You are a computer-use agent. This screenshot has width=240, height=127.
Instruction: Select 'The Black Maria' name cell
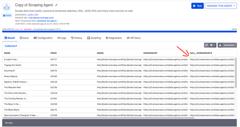pos(11,110)
